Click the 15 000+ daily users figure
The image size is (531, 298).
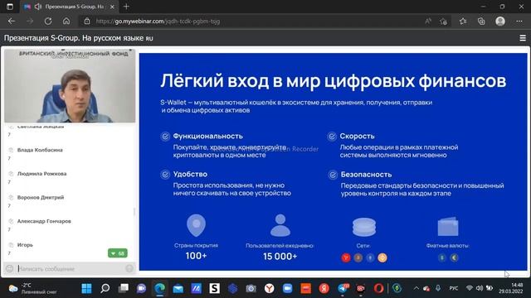pyautogui.click(x=280, y=257)
